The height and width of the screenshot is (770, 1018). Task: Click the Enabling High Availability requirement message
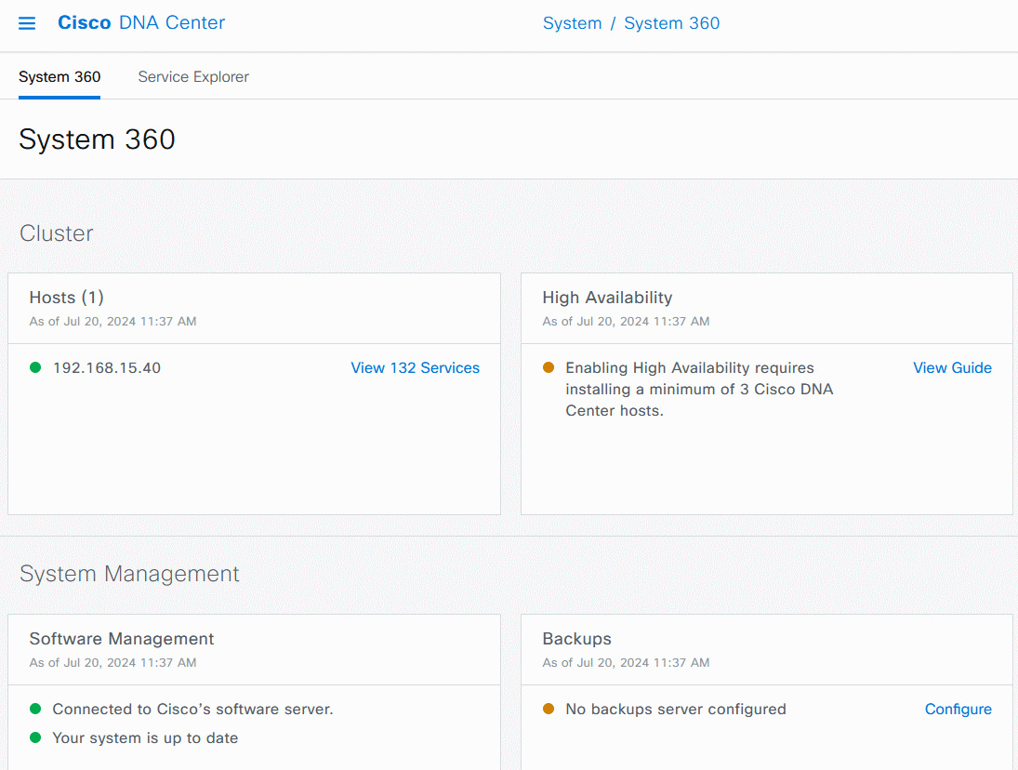pyautogui.click(x=699, y=389)
